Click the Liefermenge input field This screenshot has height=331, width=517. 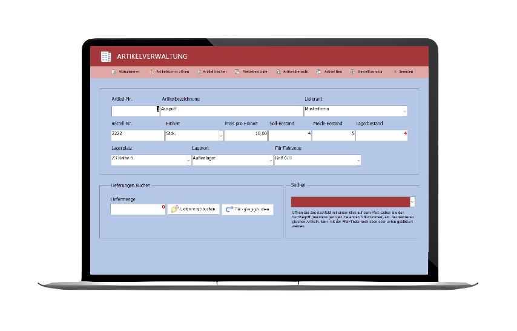click(137, 209)
